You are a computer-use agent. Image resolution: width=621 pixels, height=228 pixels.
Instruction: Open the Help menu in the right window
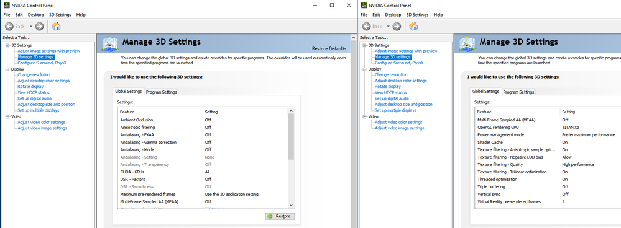point(438,15)
